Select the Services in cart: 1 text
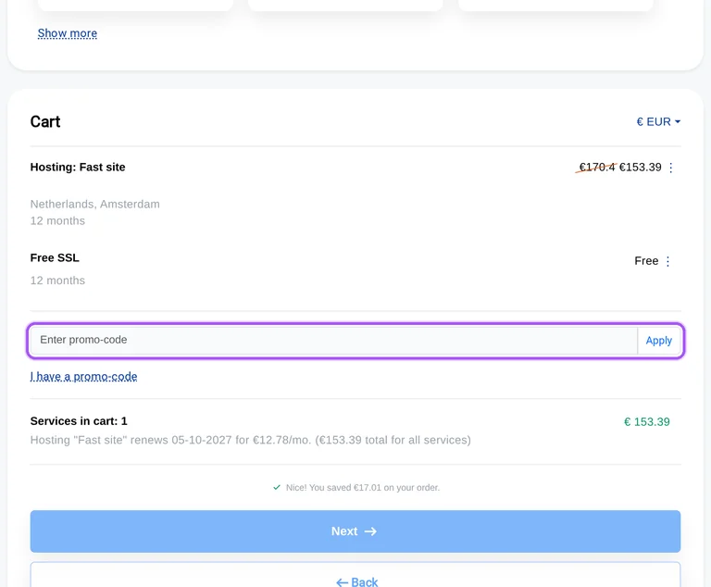This screenshot has width=711, height=587. 79,421
